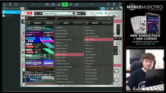
Task: Click the down arrow stepper on synth
Action: (x=116, y=53)
